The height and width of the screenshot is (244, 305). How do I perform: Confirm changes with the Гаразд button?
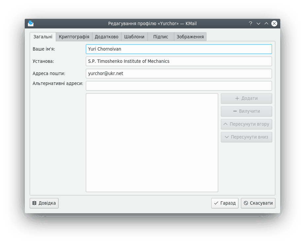tap(225, 203)
